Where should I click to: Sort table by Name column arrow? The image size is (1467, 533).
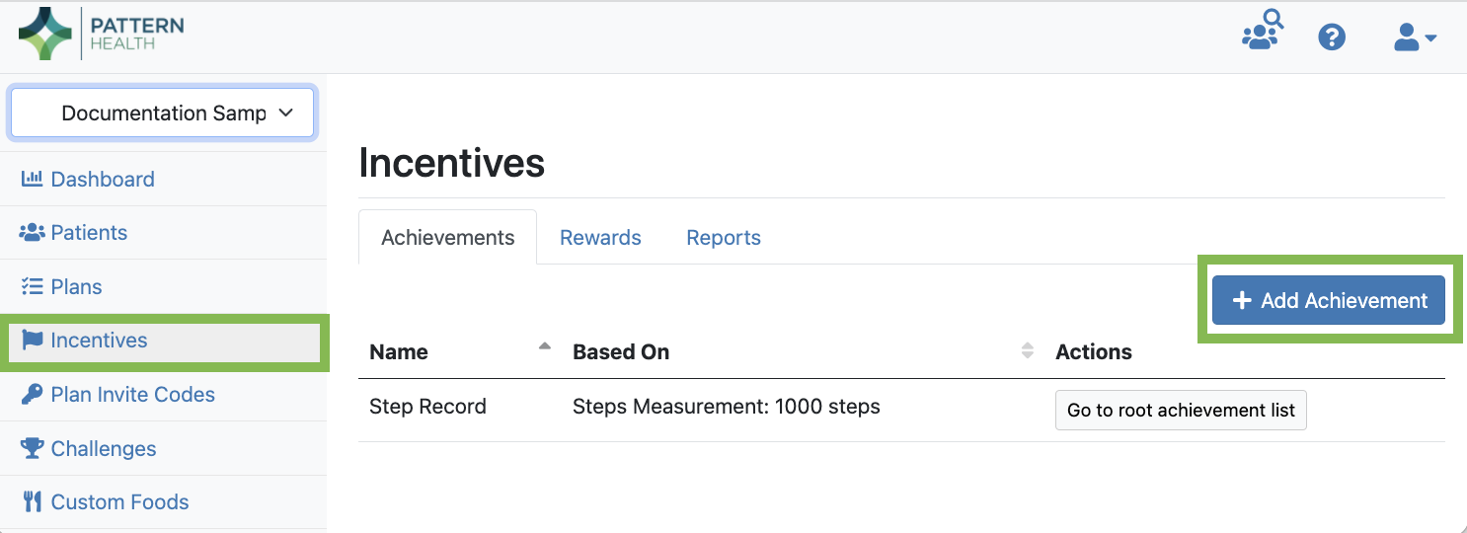[x=544, y=347]
